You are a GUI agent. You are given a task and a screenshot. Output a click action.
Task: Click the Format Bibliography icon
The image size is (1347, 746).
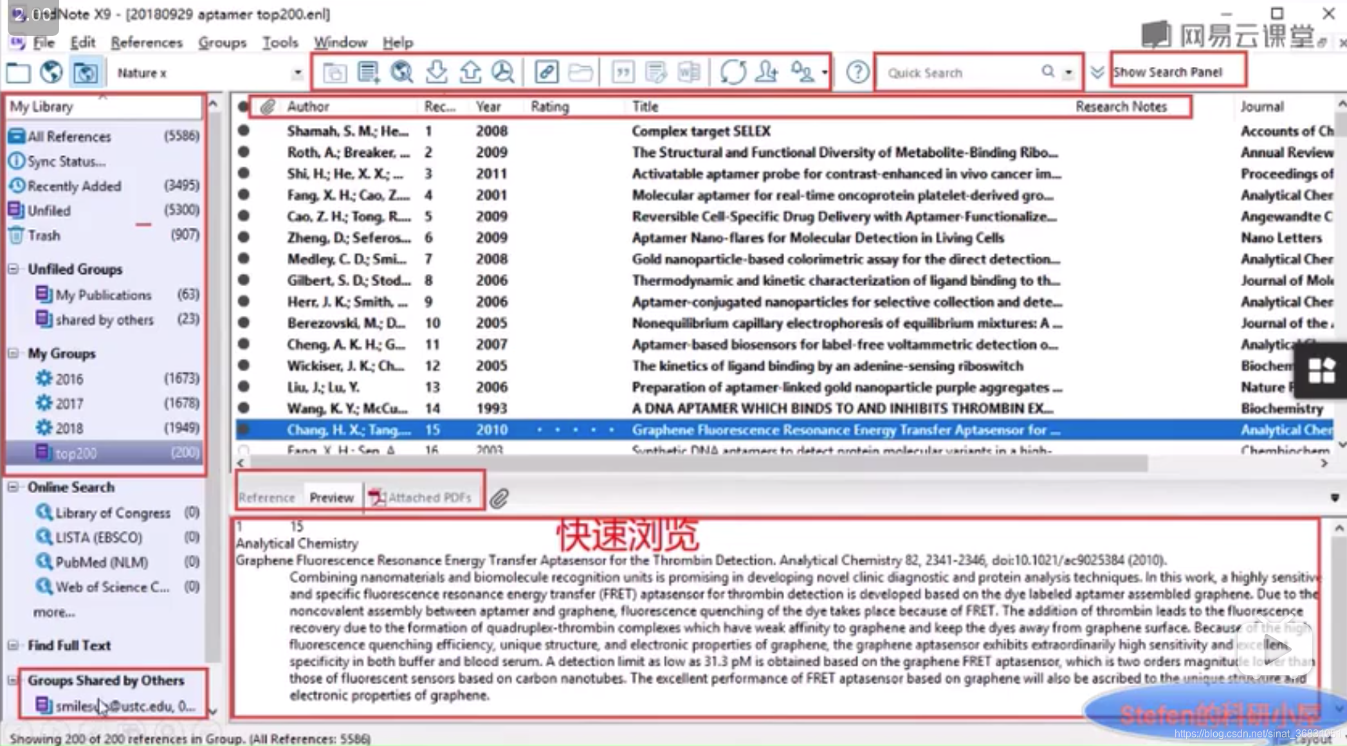655,72
